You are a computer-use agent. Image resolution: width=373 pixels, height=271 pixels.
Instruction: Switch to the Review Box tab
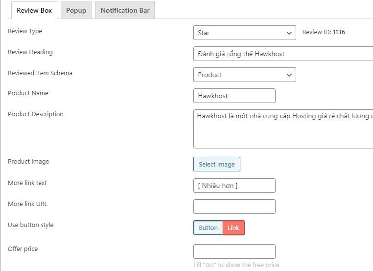34,10
